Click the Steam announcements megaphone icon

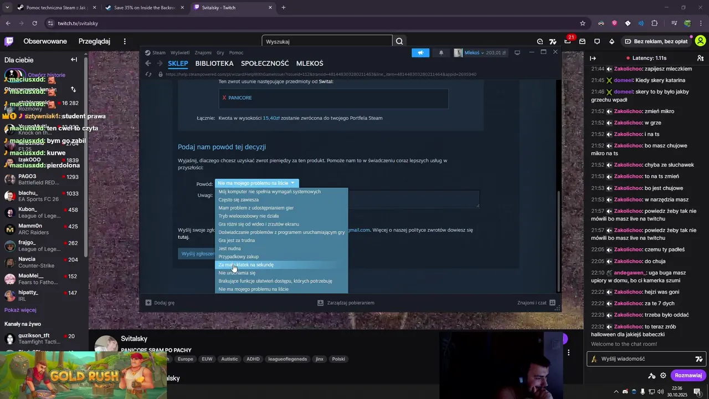(420, 53)
